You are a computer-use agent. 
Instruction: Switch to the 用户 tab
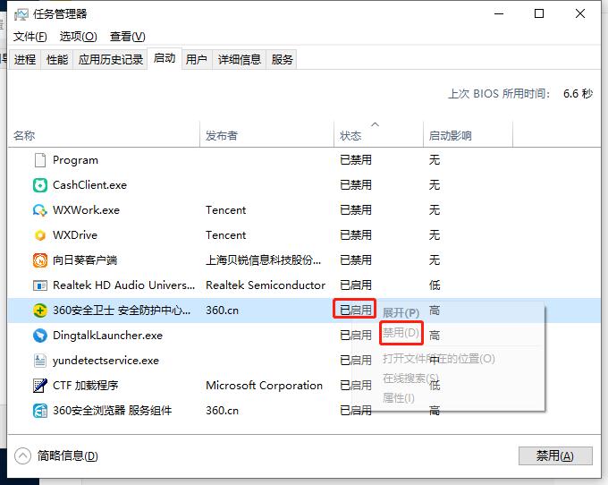click(196, 59)
